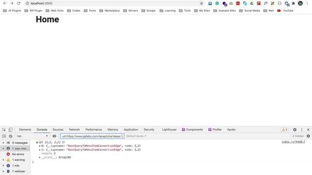Switch to the Sources tab
312x175 pixels.
click(58, 130)
